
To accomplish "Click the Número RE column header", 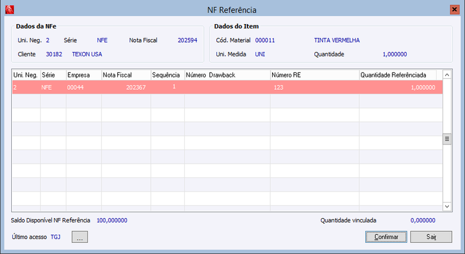I will point(314,75).
